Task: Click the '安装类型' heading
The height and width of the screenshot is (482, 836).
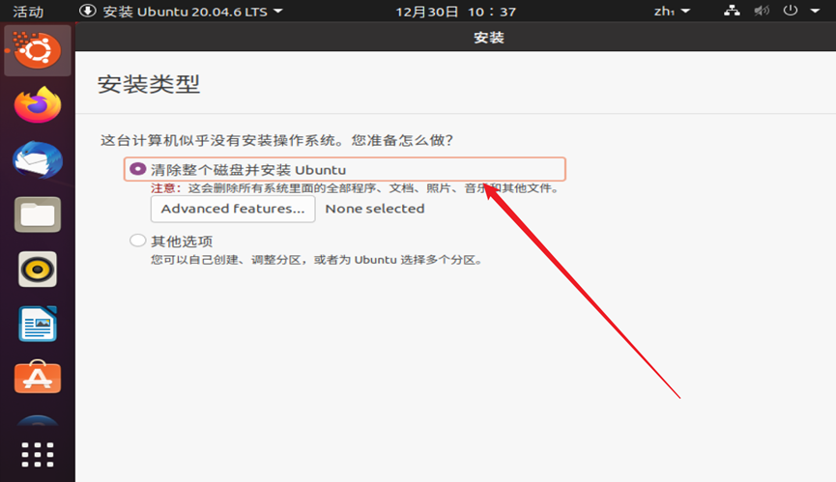Action: point(149,84)
